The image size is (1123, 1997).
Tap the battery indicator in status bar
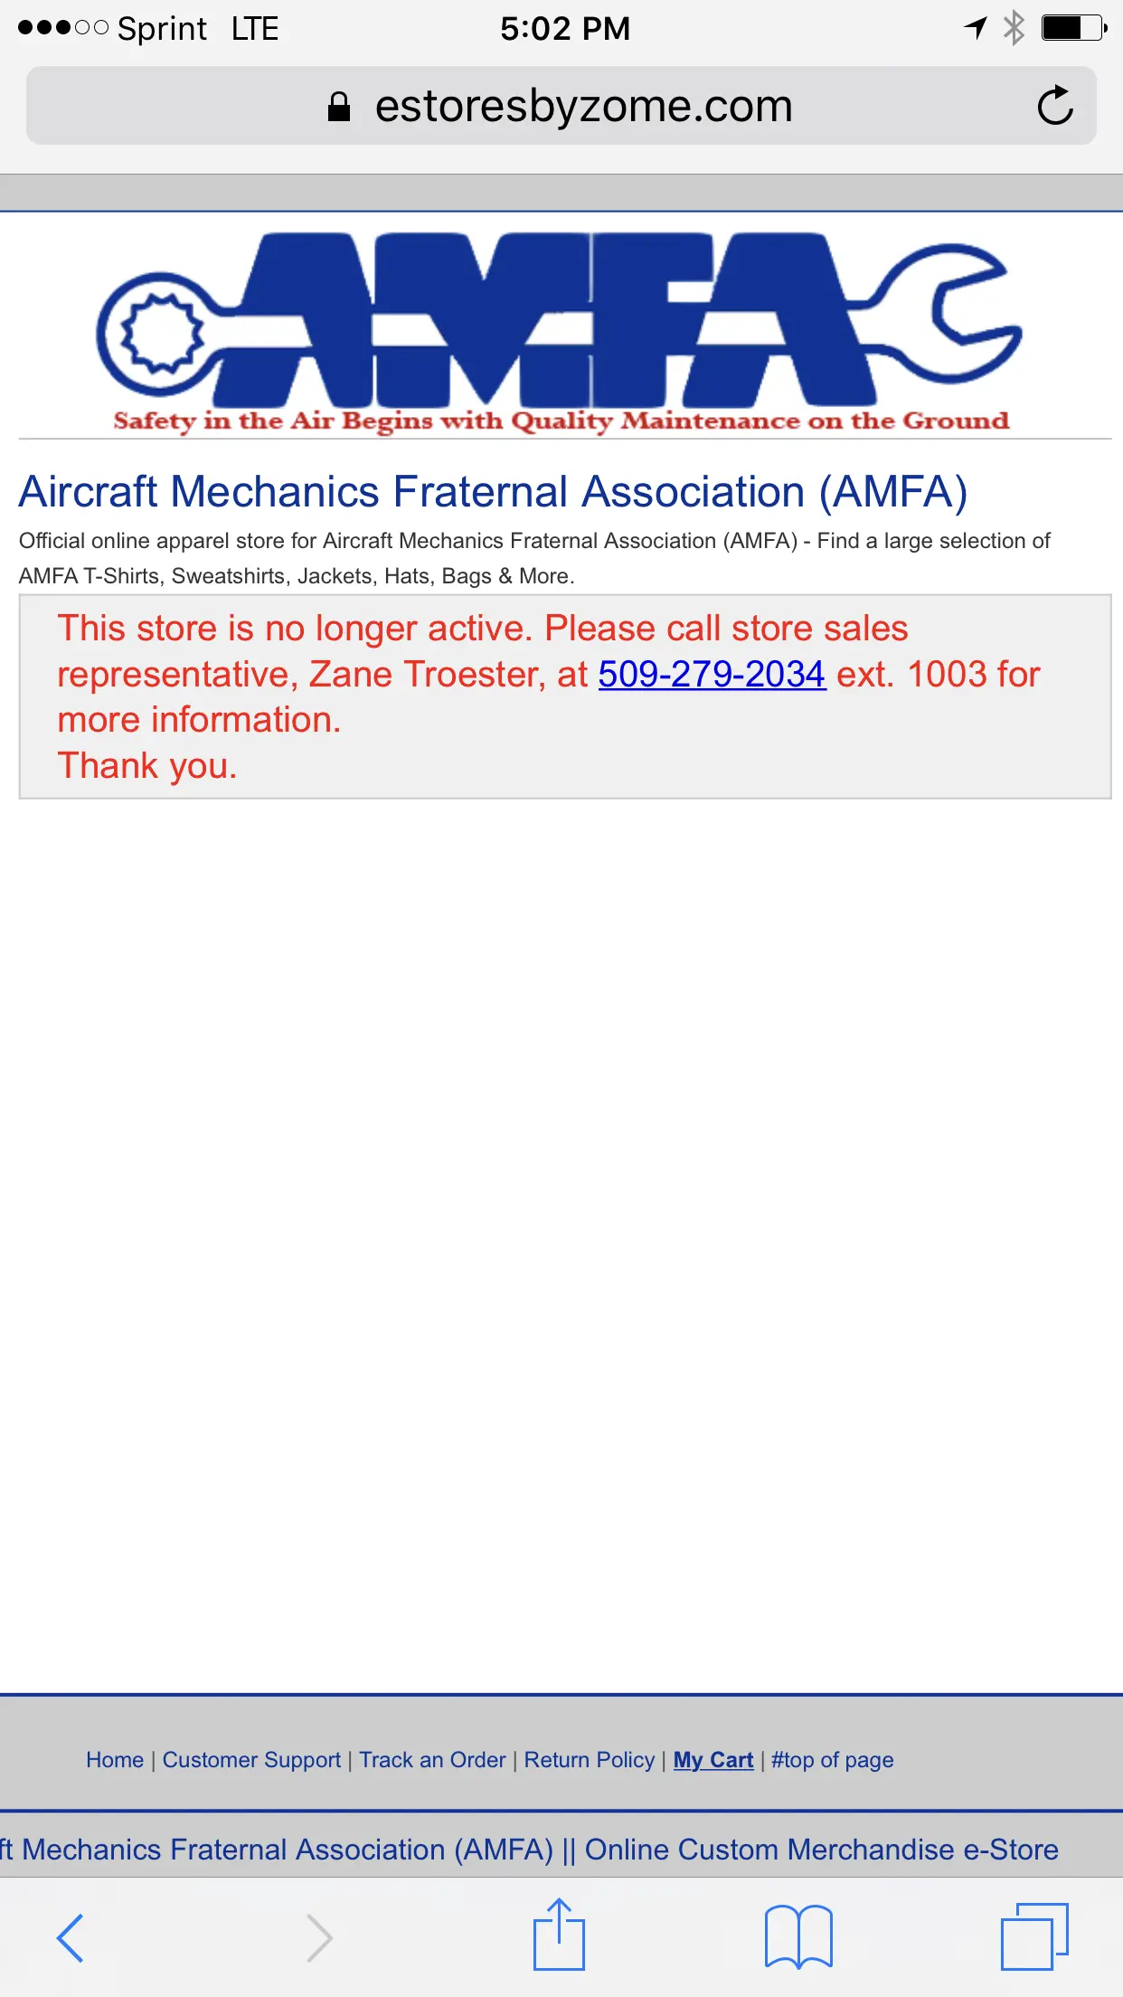[1073, 28]
